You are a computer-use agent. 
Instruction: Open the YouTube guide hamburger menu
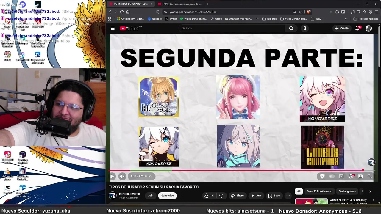pos(113,28)
